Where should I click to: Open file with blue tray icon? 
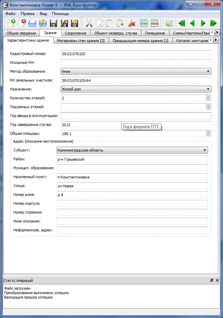click(x=32, y=23)
